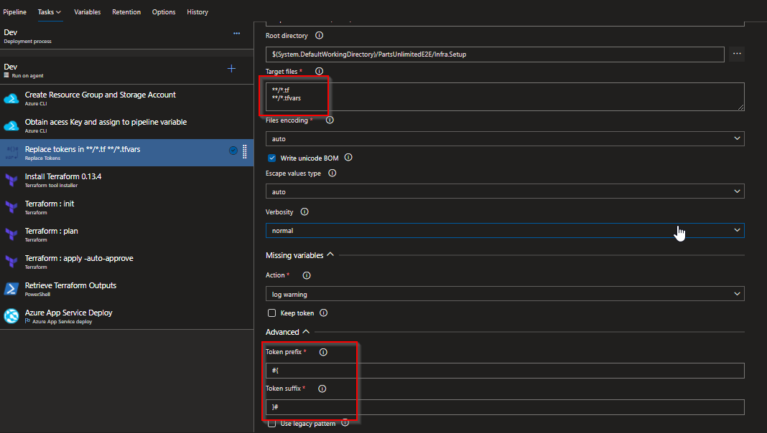Open Dev deployment process ellipsis menu

pyautogui.click(x=237, y=33)
